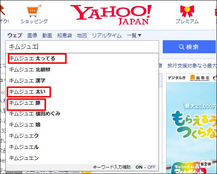217x174 pixels.
Task: Turn keyword input assist ON
Action: [x=139, y=167]
